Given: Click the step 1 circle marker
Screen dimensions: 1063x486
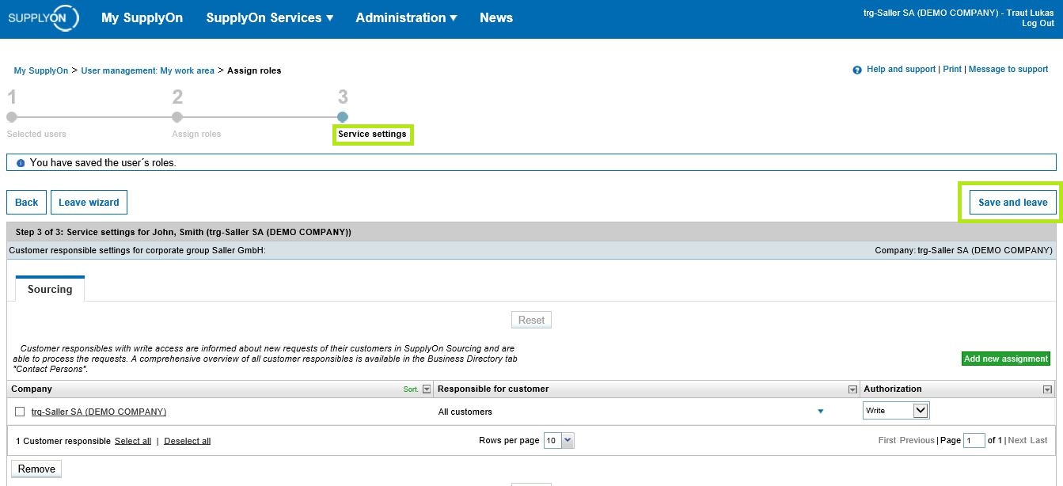Looking at the screenshot, I should pos(12,117).
